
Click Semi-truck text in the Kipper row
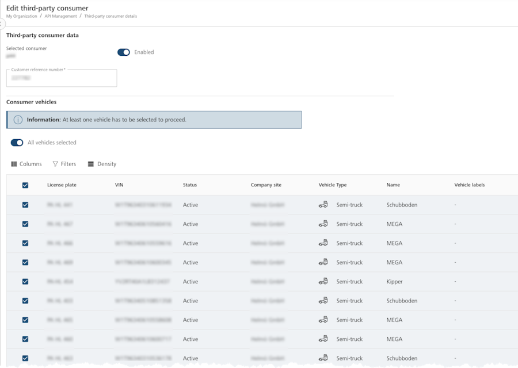pyautogui.click(x=349, y=282)
